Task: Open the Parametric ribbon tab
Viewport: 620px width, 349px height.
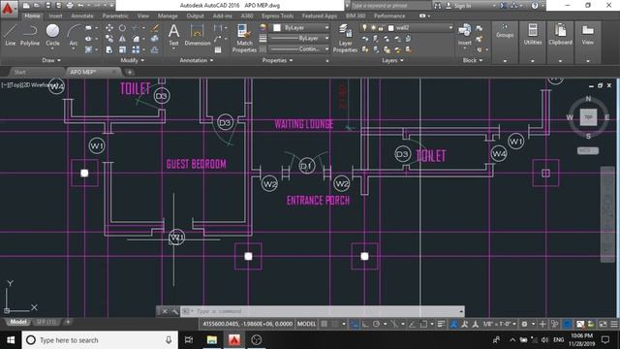Action: 115,16
